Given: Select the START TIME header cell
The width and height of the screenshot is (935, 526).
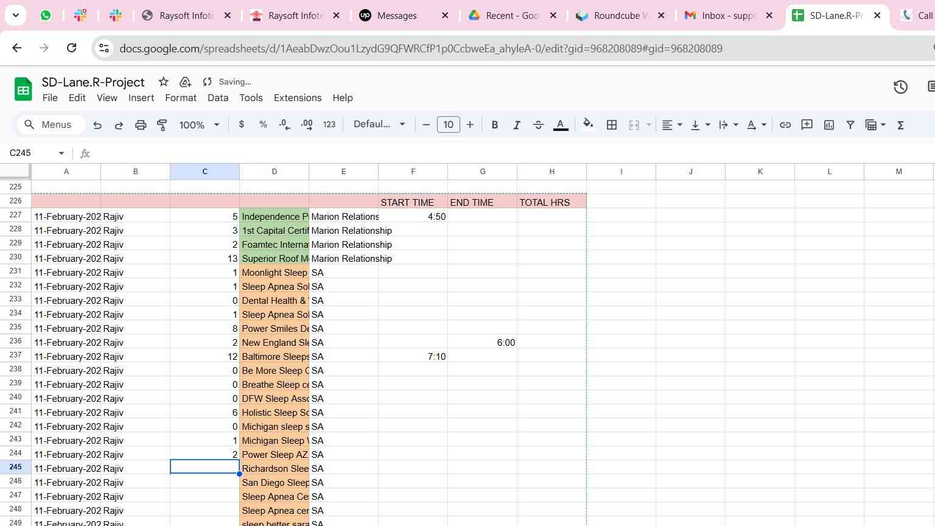Looking at the screenshot, I should [413, 202].
